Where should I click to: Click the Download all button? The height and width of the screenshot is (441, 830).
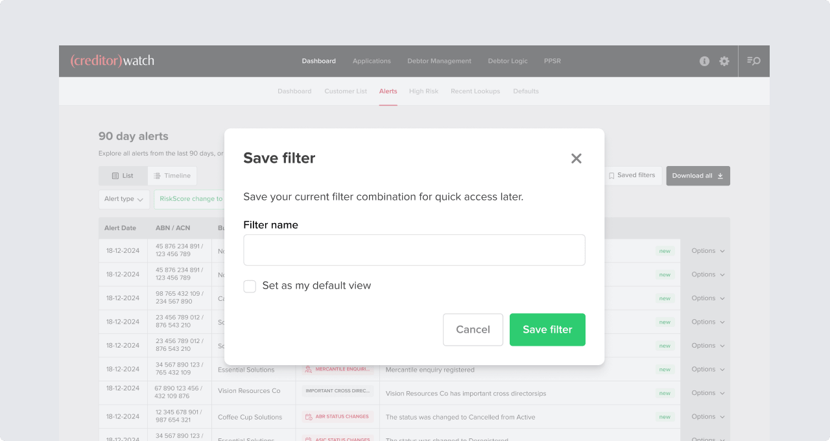(698, 176)
